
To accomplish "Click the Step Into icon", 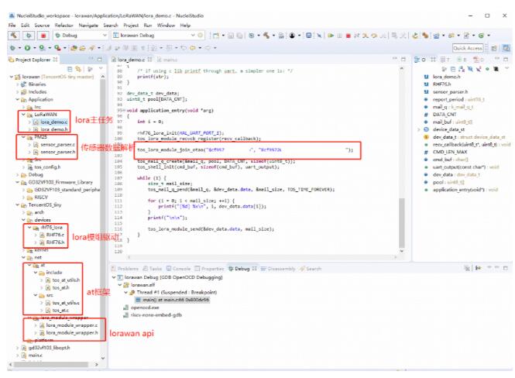I will coord(366,36).
